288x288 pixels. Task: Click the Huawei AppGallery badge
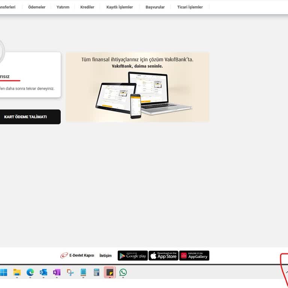coord(194,256)
